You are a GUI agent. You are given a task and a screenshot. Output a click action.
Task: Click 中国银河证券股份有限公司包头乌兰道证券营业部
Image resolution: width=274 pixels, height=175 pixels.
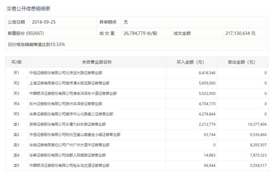69,166
